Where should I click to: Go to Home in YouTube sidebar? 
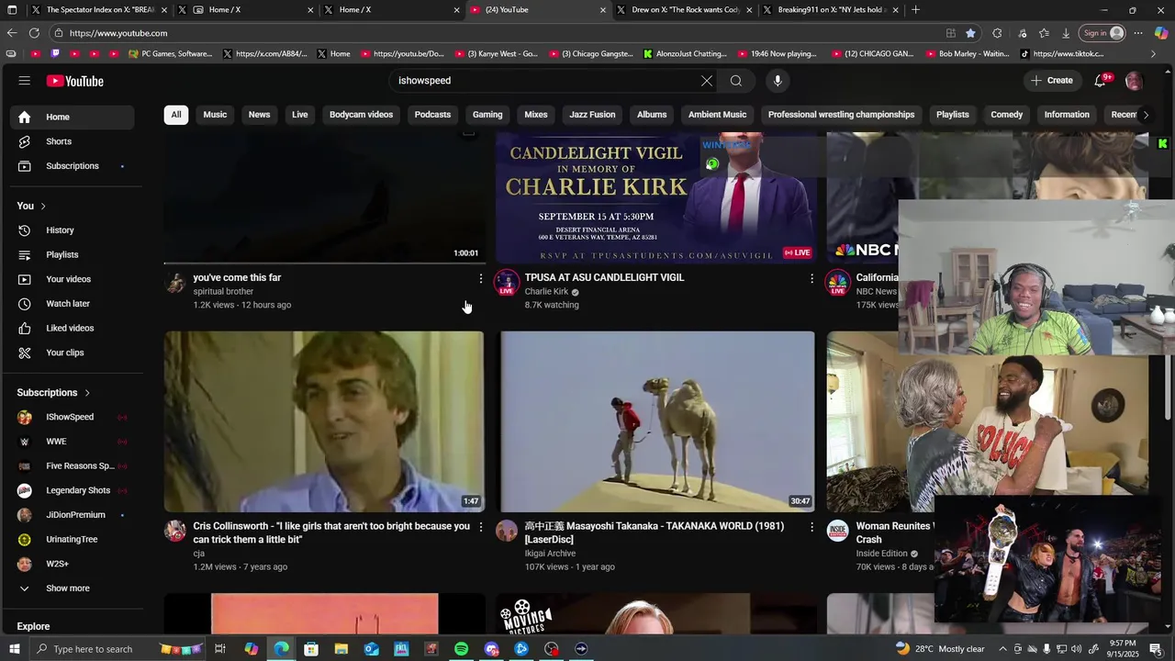(73, 118)
